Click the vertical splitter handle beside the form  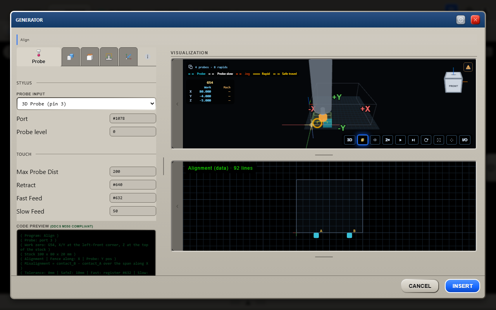pyautogui.click(x=164, y=166)
